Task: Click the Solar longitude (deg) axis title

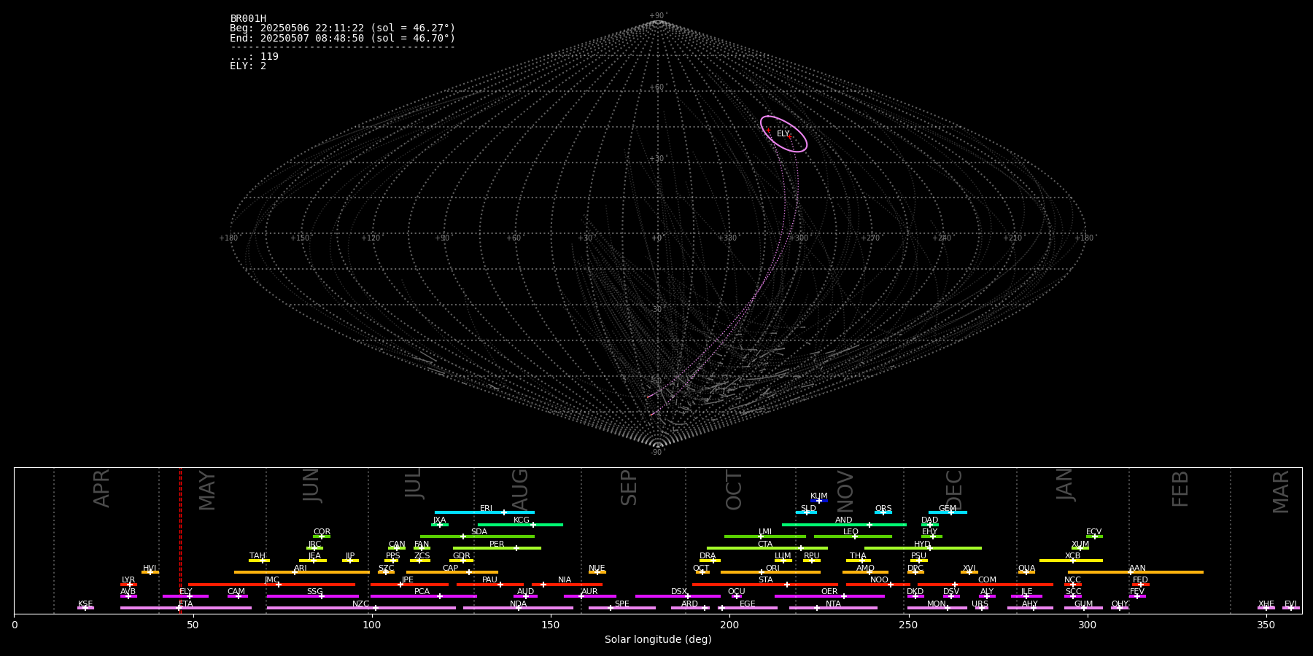Action: click(658, 639)
